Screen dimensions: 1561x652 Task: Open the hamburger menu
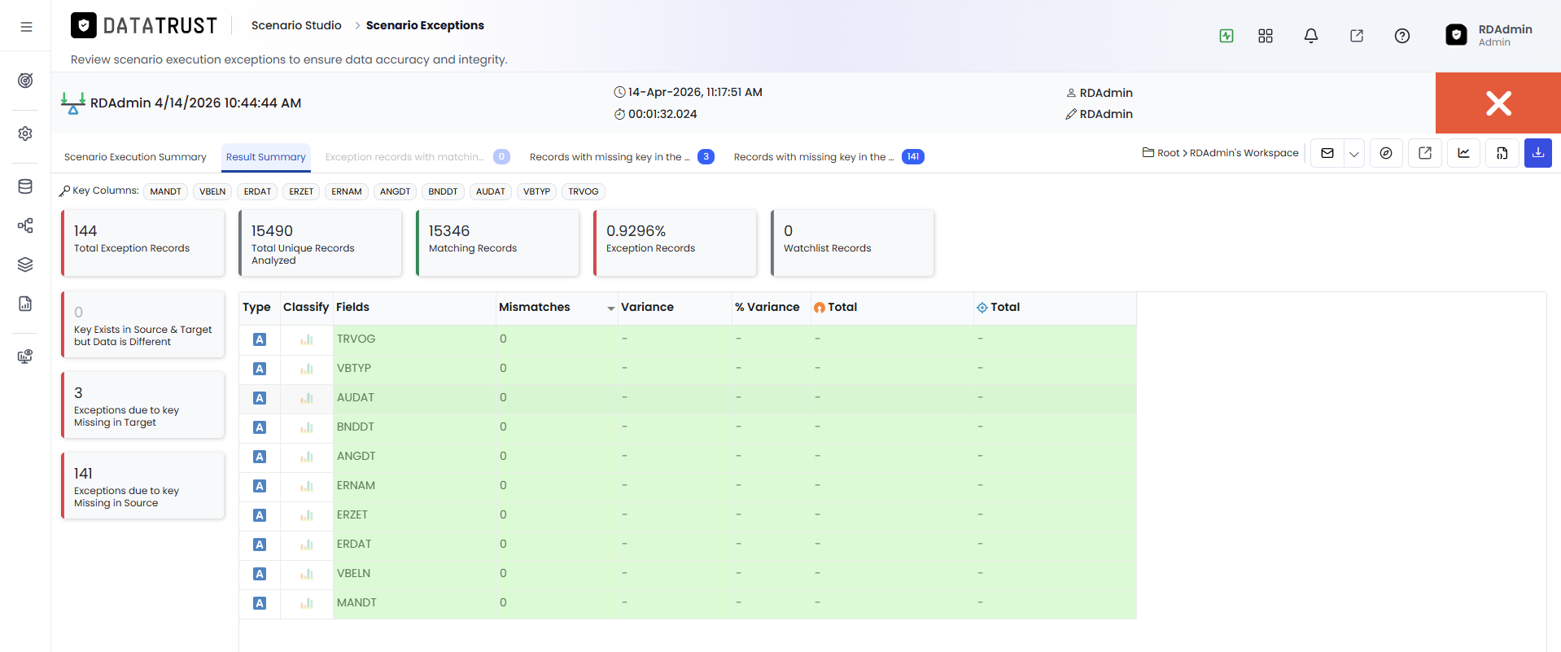pos(26,27)
